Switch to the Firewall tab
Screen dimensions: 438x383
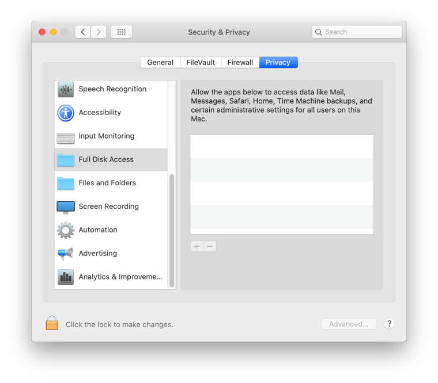click(x=240, y=62)
